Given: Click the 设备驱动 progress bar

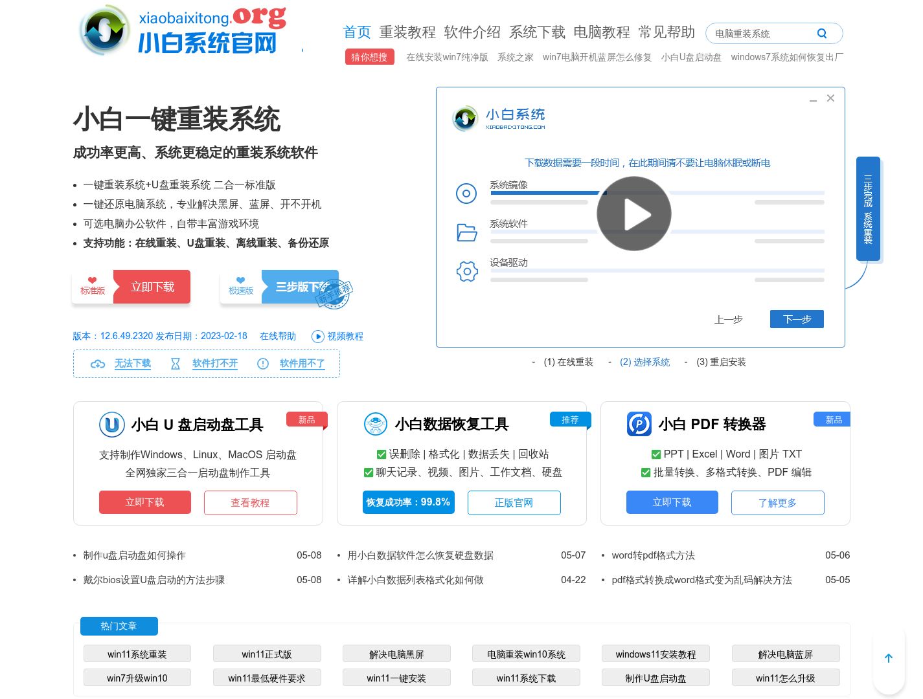Looking at the screenshot, I should (657, 271).
